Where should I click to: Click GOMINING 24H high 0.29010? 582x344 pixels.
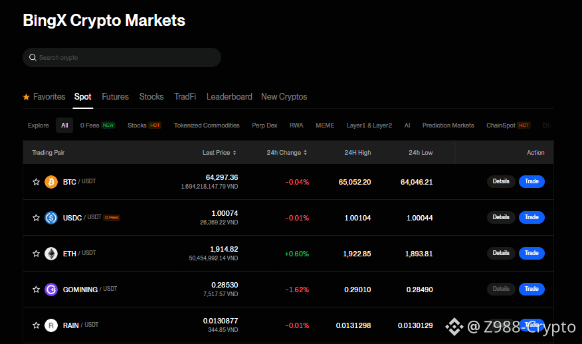click(357, 290)
